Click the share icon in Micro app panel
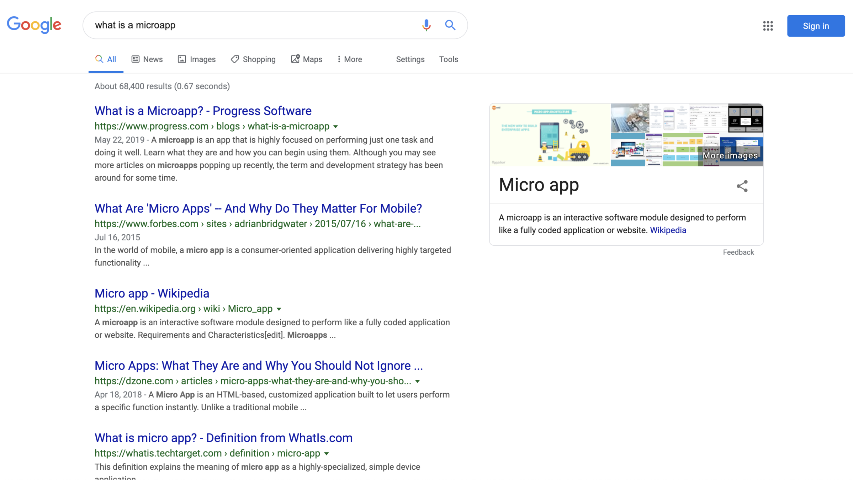This screenshot has height=480, width=853. tap(742, 186)
